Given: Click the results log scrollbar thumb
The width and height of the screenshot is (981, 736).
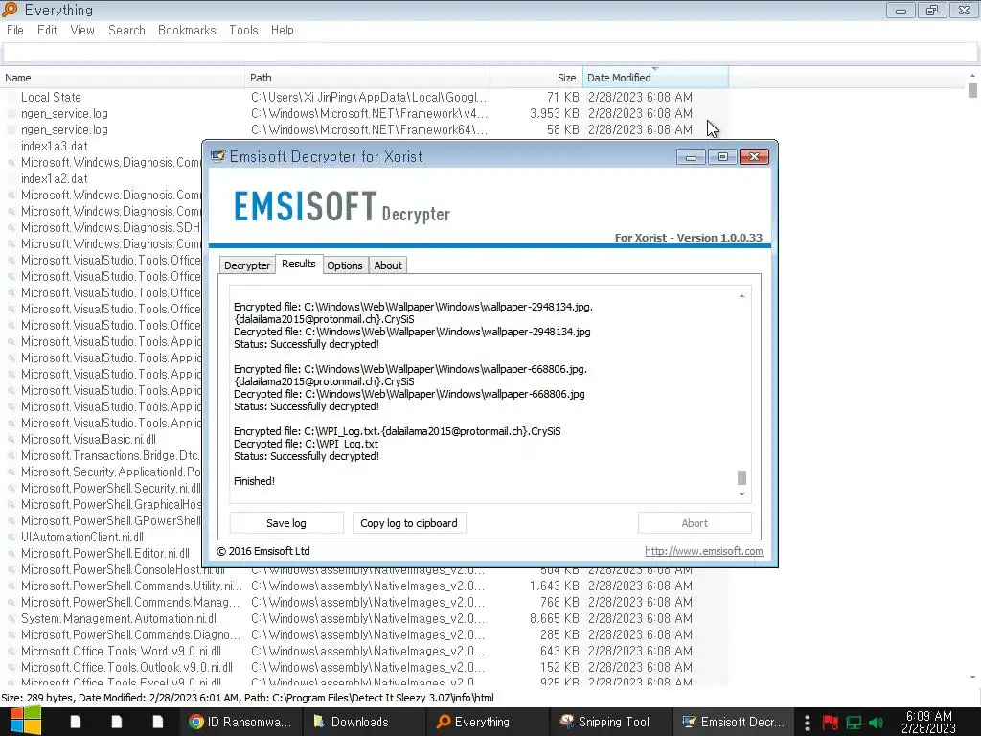Looking at the screenshot, I should [x=742, y=478].
